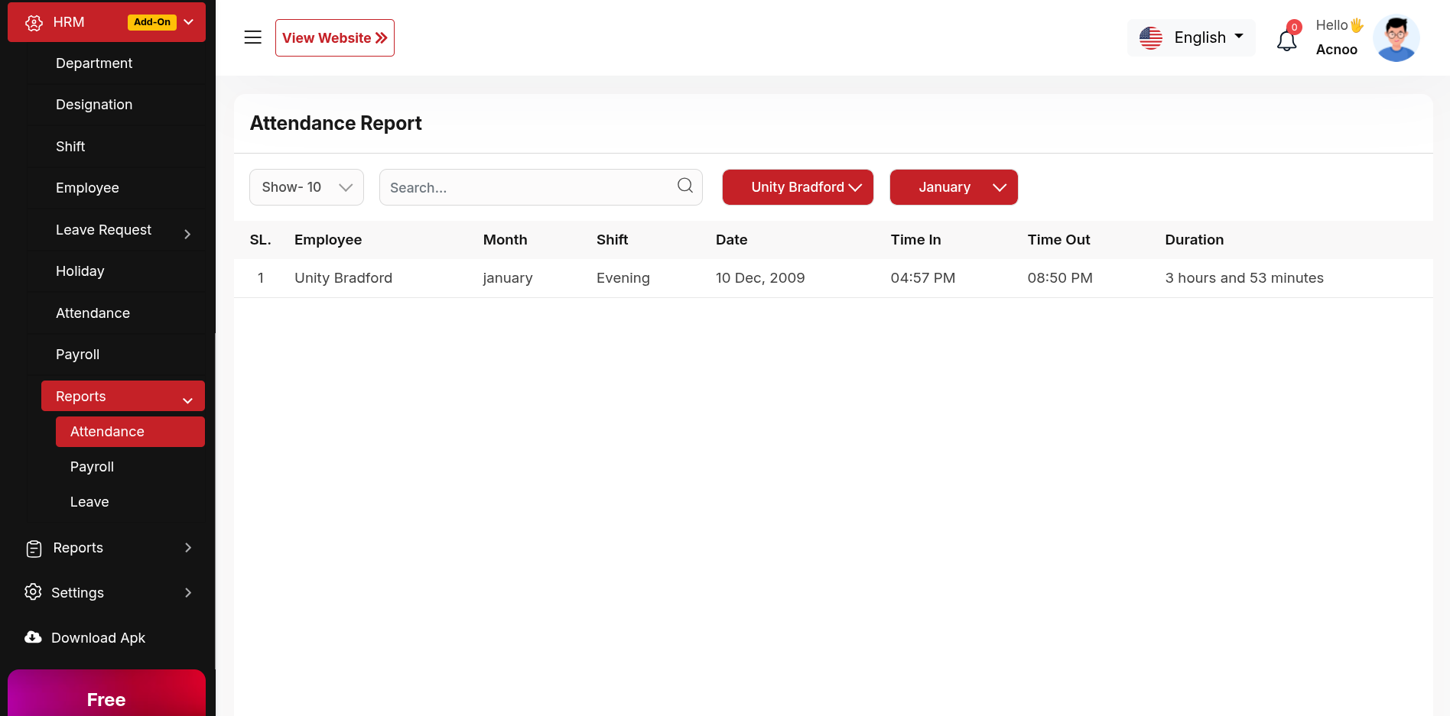Click the HRM gear icon
Image resolution: width=1450 pixels, height=716 pixels.
[34, 23]
